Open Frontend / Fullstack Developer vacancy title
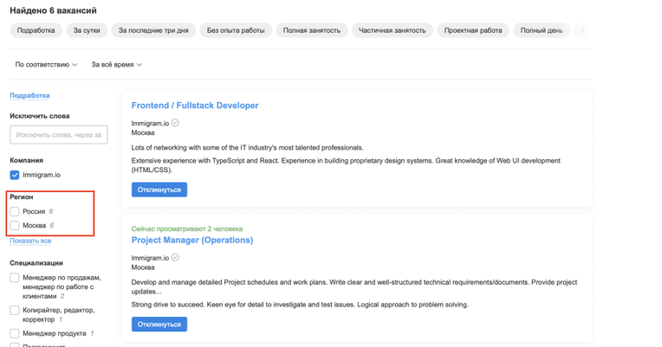 pos(195,106)
